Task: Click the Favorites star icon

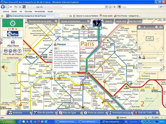Action: click(x=2, y=16)
